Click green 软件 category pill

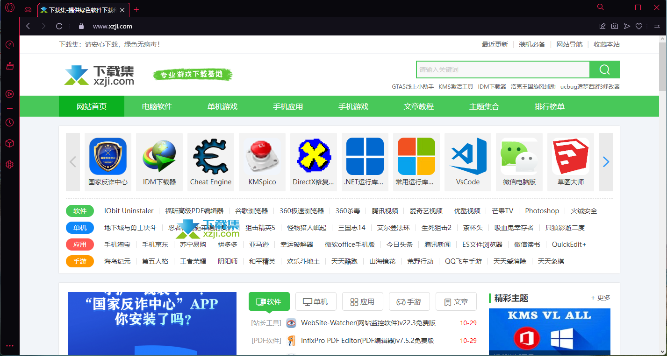coord(80,211)
